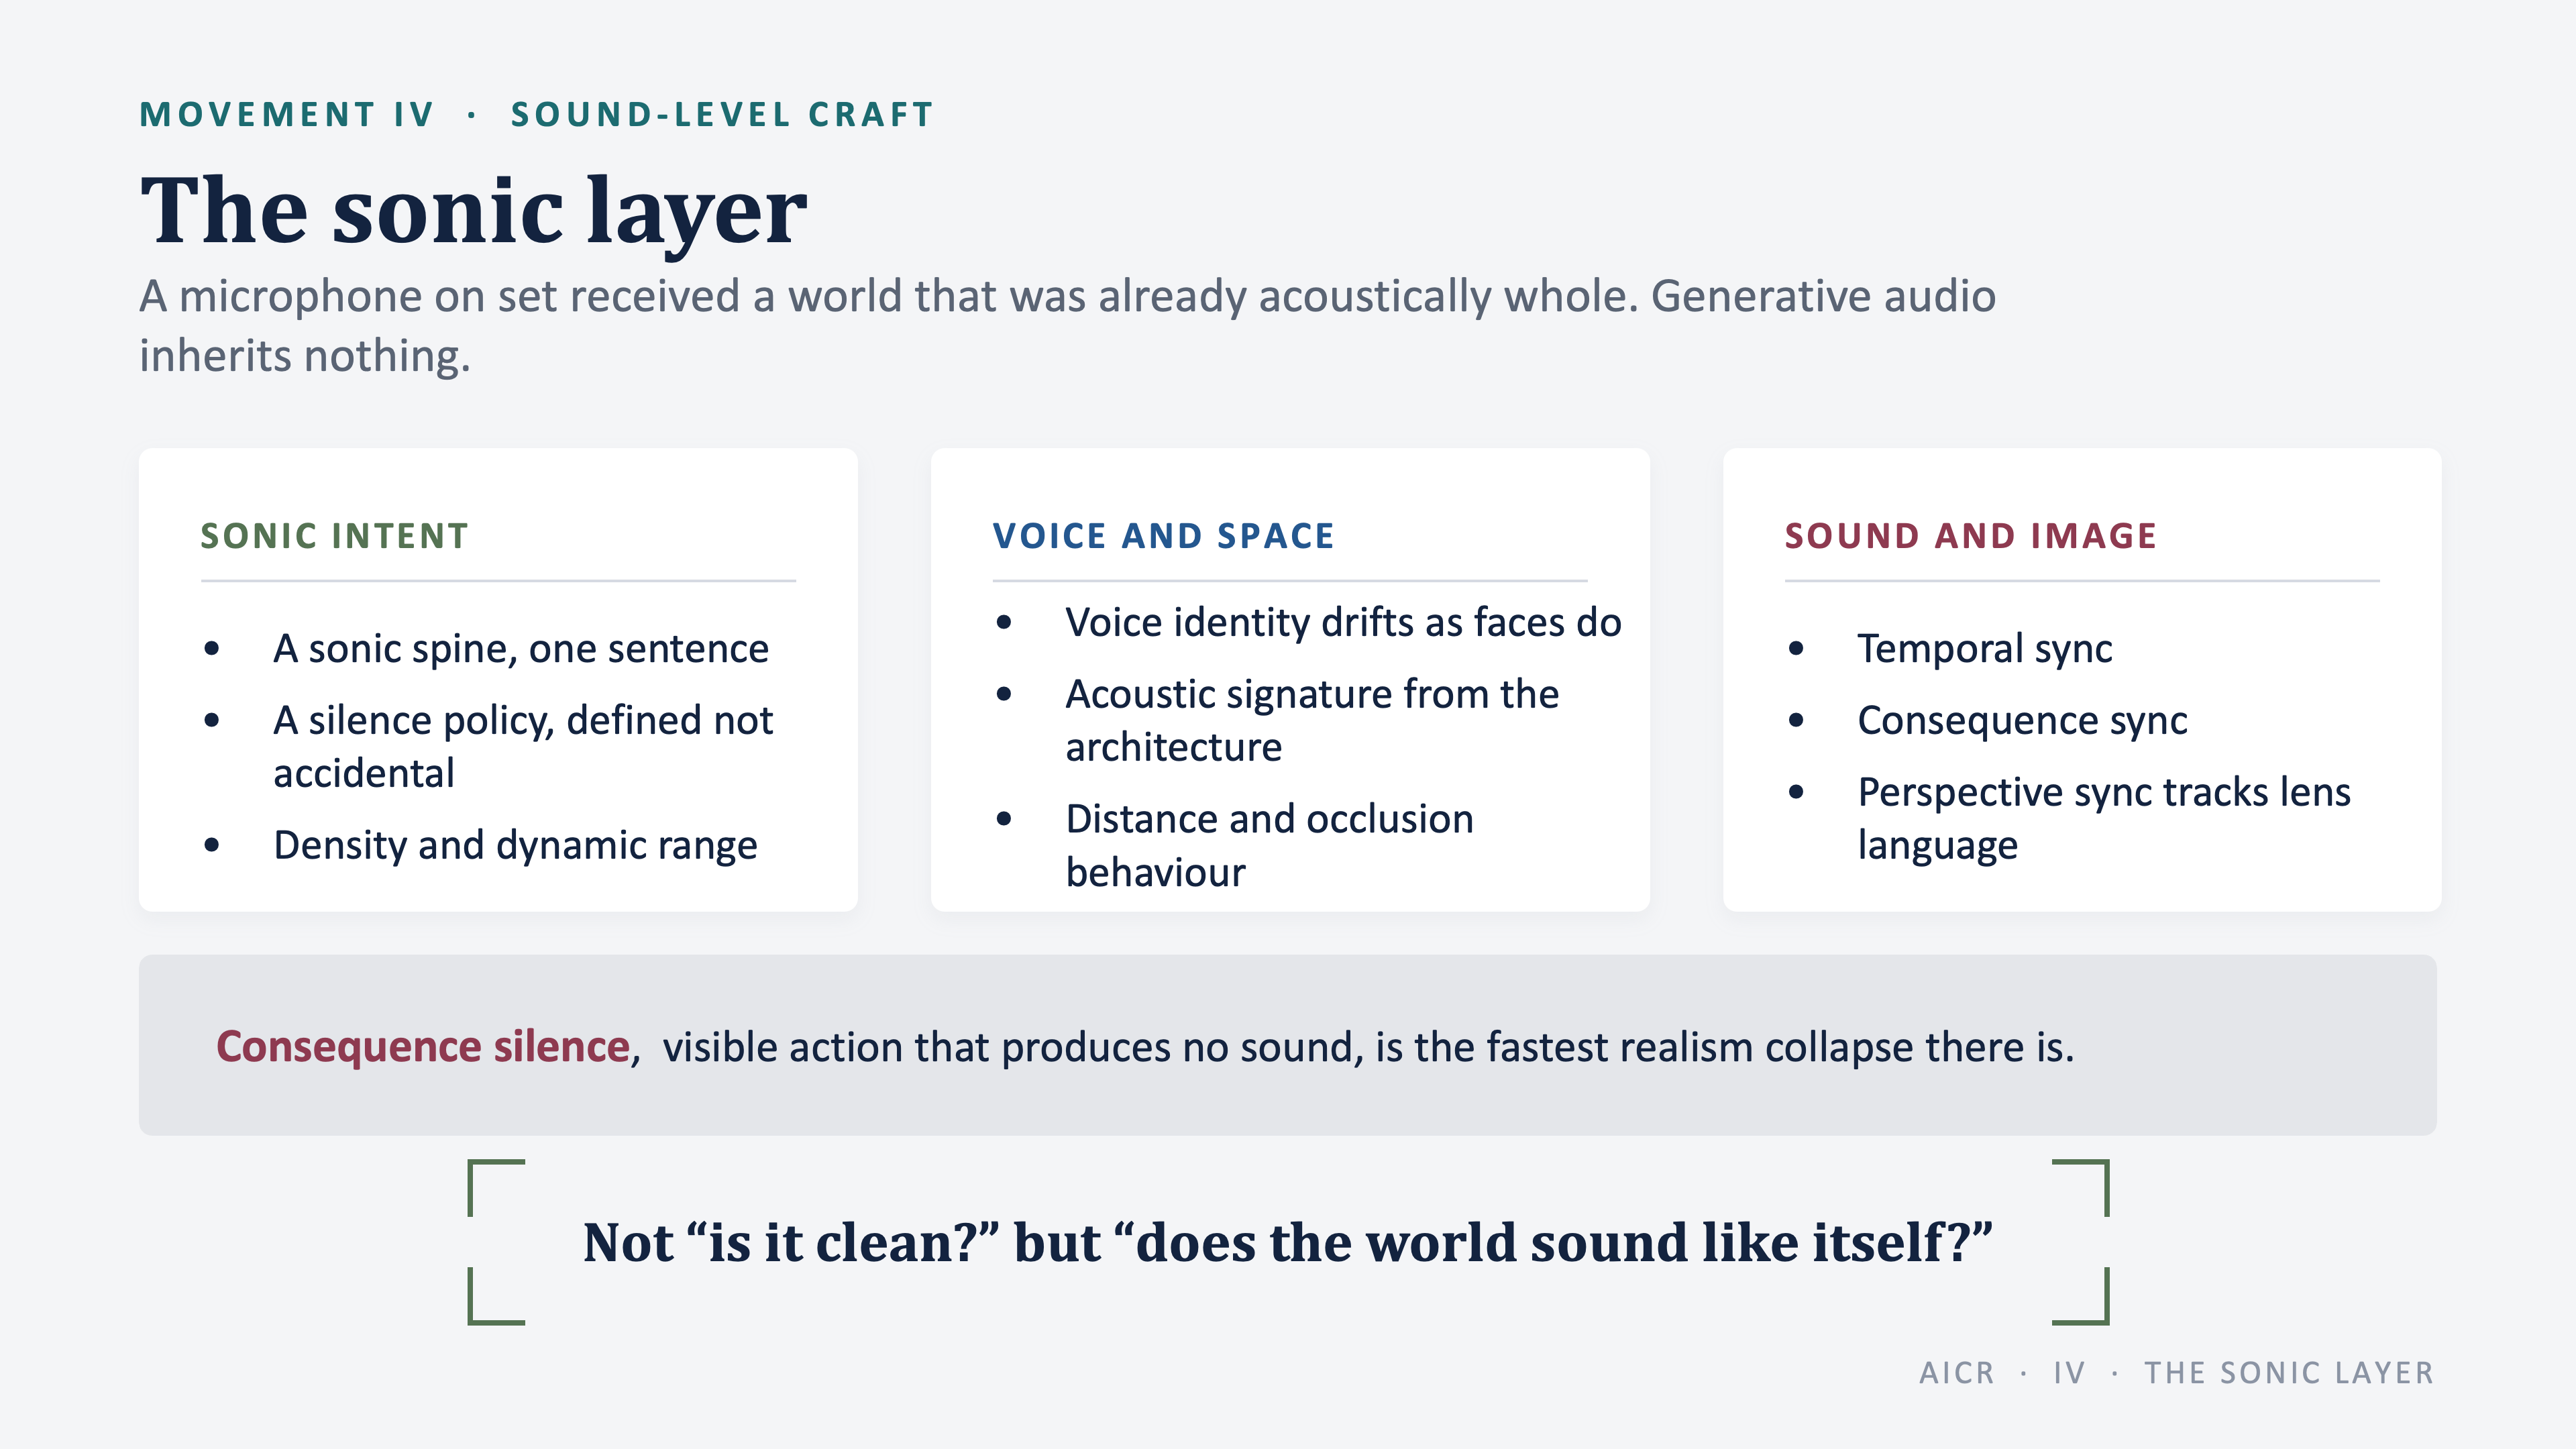
Task: Click "Voice identity drifts as faces do"
Action: (x=1343, y=622)
